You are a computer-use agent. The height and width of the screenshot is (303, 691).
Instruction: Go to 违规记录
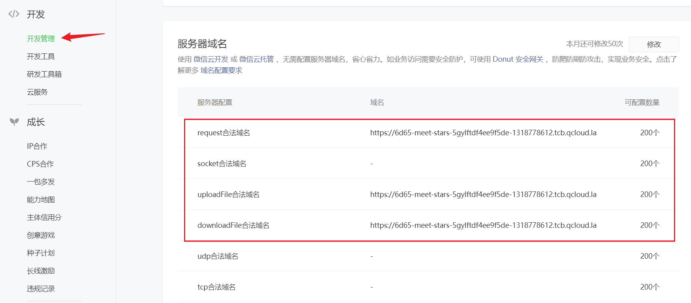click(41, 288)
